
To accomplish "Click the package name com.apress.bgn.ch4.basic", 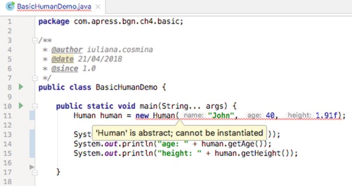I will 126,21.
